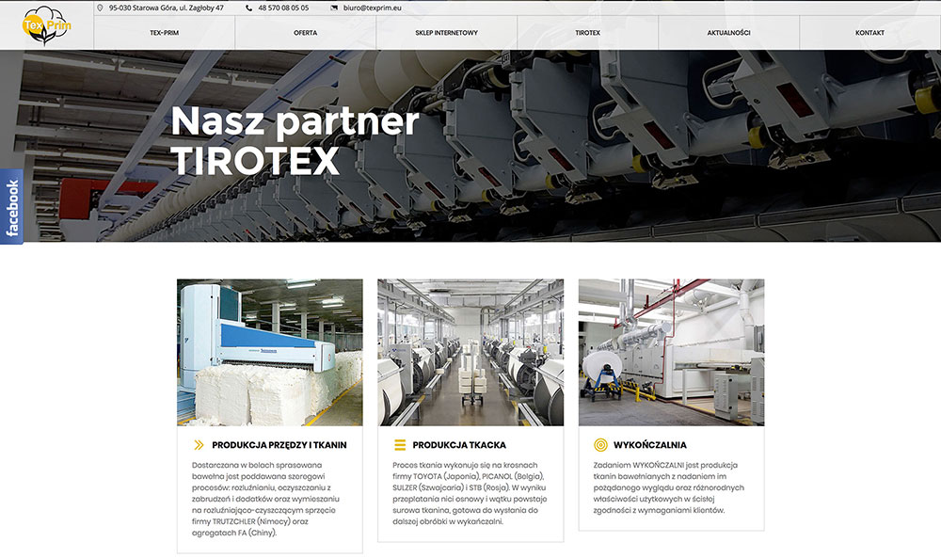Screen dimensions: 941x558
Task: Click the address 95-030 Starowa Góra, ul. Zagłoby 47
Action: pyautogui.click(x=167, y=8)
